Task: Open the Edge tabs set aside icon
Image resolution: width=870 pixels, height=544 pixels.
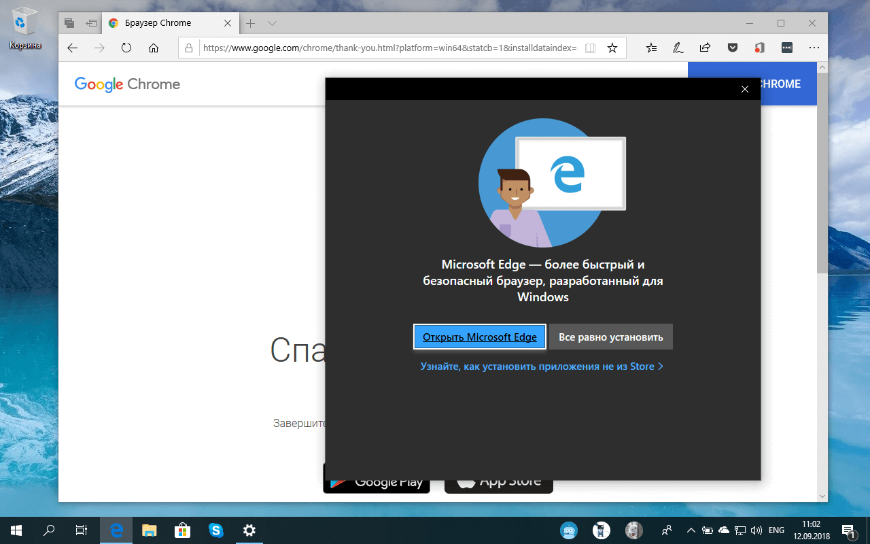Action: click(69, 23)
